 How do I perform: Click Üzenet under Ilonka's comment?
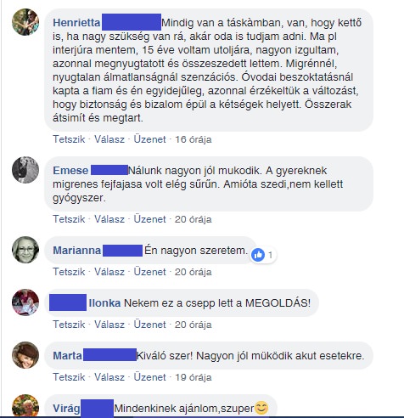click(149, 325)
